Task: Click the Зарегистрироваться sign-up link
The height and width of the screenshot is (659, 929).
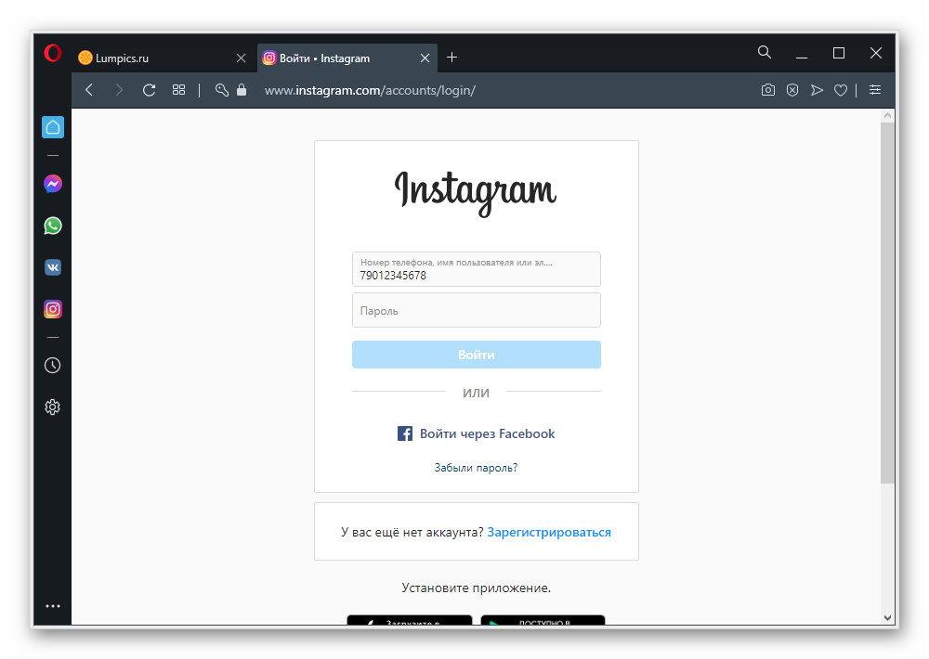Action: 549,532
